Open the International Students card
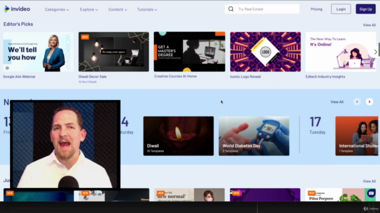Viewport: 380px width, 213px height. 357,136
